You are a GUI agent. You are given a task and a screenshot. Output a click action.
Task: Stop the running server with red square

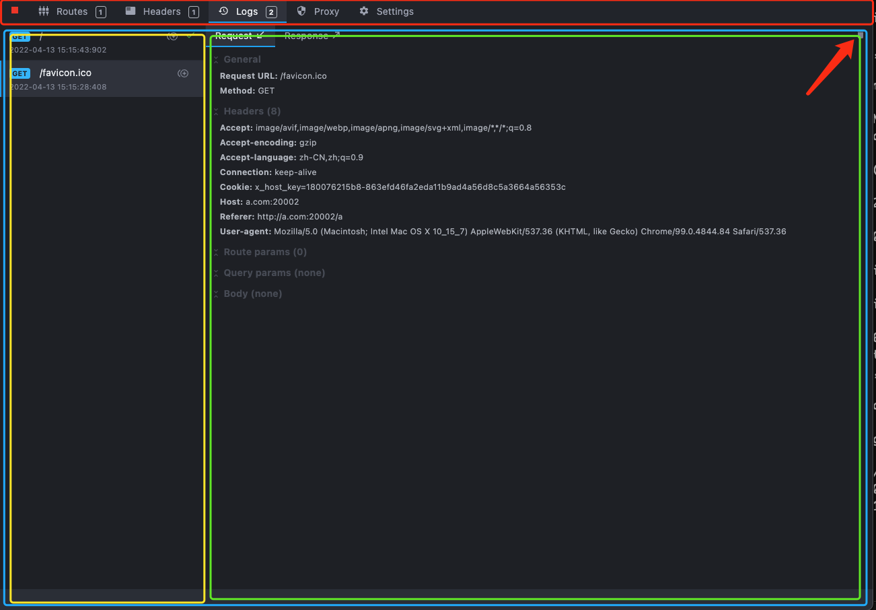point(15,11)
